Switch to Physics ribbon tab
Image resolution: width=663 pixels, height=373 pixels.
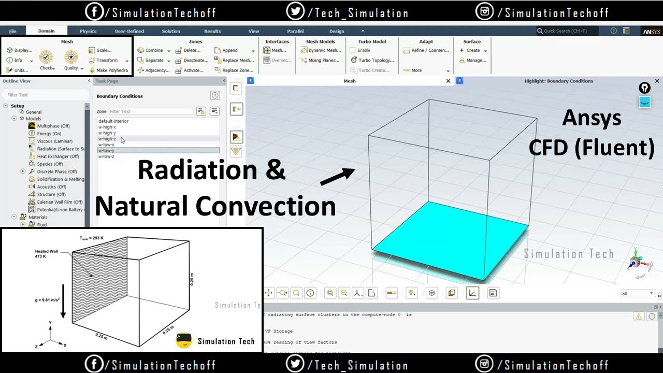click(x=88, y=31)
